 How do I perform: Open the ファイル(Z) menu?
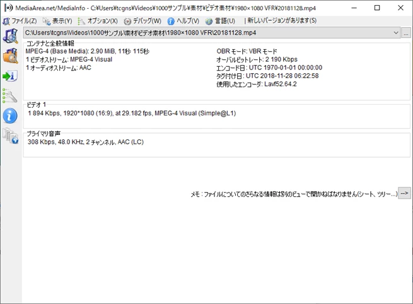(x=20, y=21)
